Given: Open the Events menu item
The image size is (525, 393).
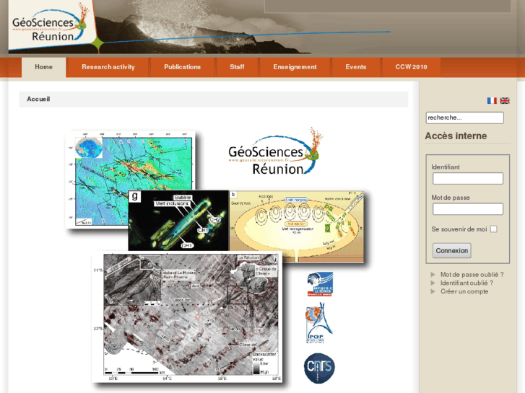Looking at the screenshot, I should [355, 67].
